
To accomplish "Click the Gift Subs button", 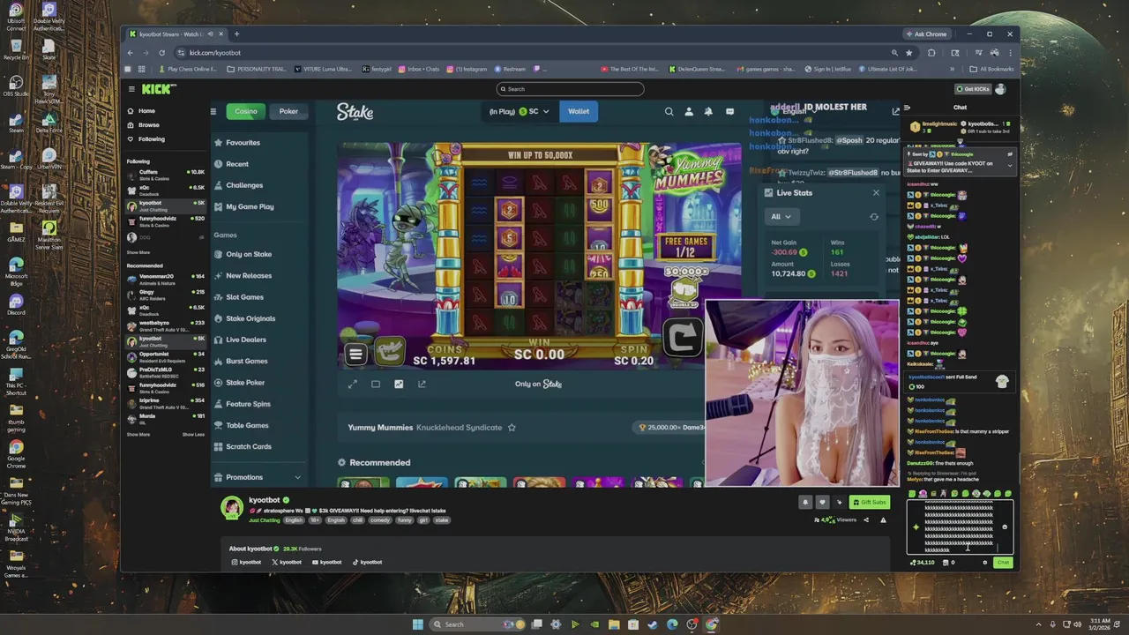I will tap(870, 502).
